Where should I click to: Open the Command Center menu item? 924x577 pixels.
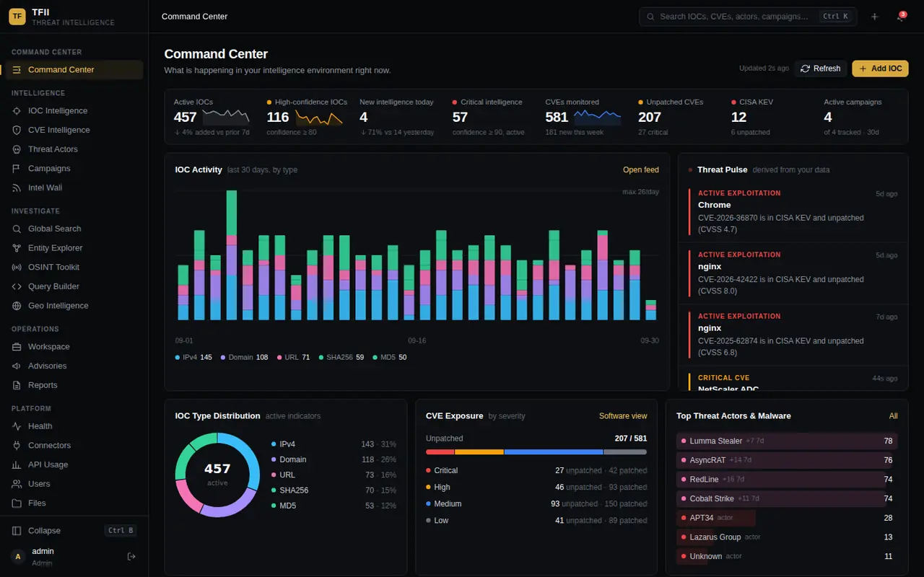(74, 70)
